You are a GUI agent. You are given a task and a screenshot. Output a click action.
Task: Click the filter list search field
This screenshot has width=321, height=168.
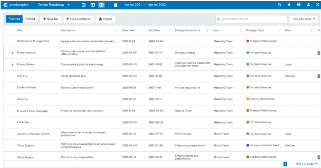click(251, 19)
